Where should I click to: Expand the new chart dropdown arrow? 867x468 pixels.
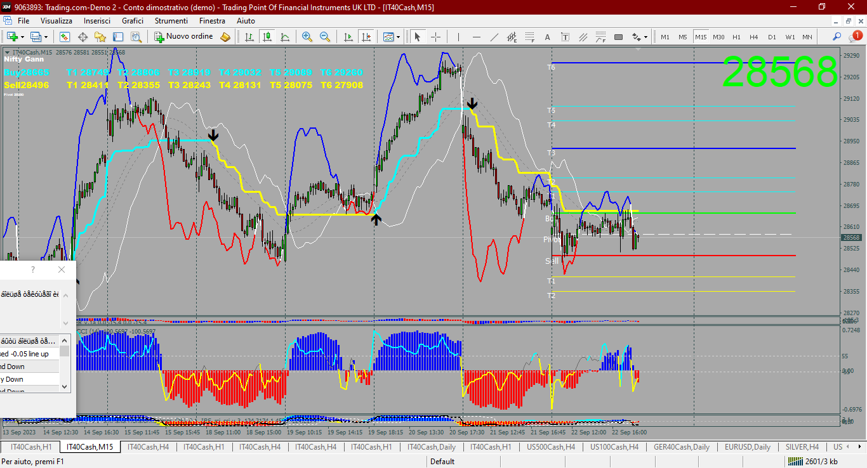point(23,37)
